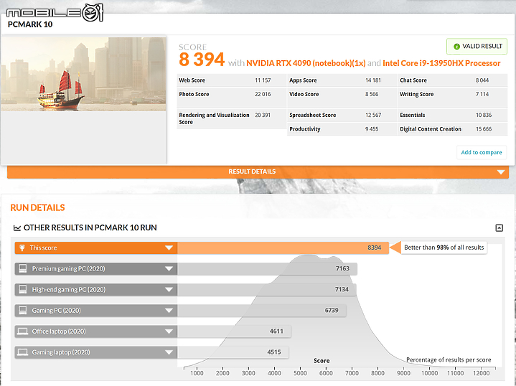516x386 pixels.
Task: Click the 4611 Office laptop bar
Action: (x=234, y=331)
